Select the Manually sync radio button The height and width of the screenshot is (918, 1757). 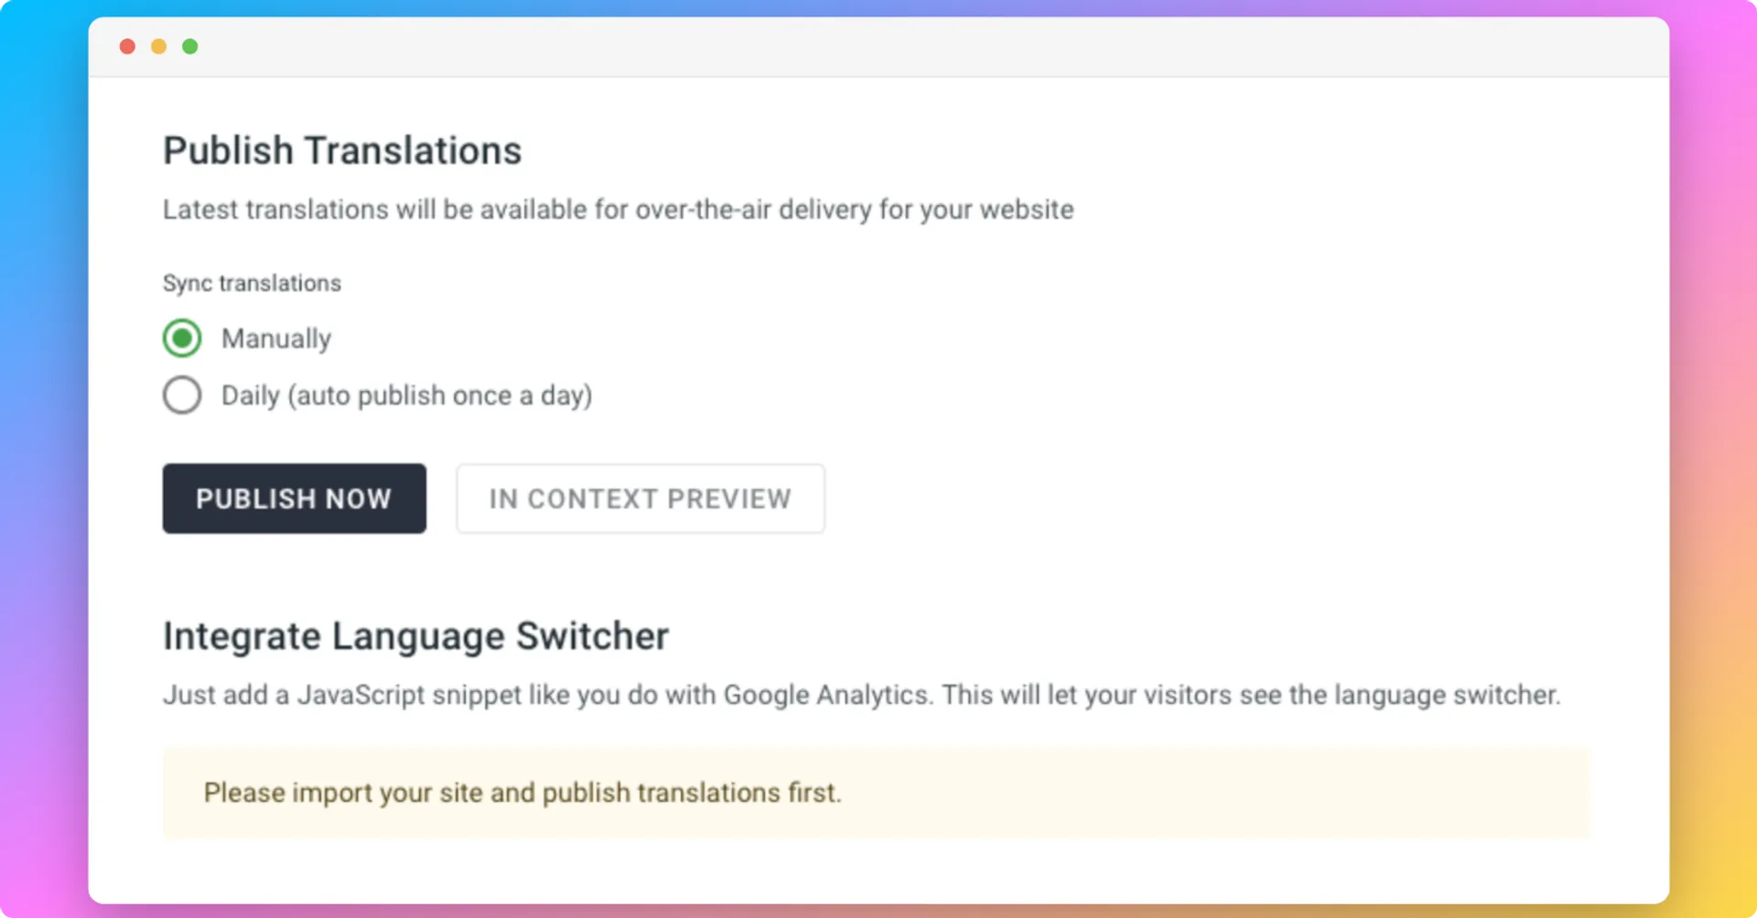[x=182, y=339]
